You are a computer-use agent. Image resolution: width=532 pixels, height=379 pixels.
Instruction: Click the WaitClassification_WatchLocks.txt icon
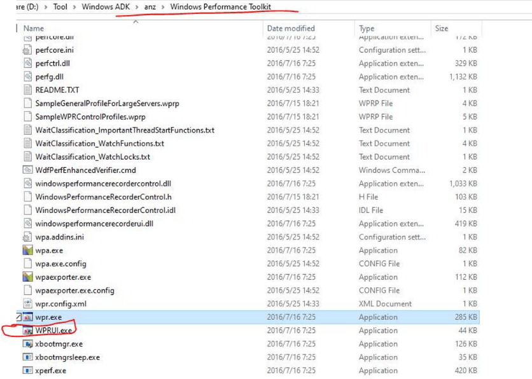(x=27, y=157)
